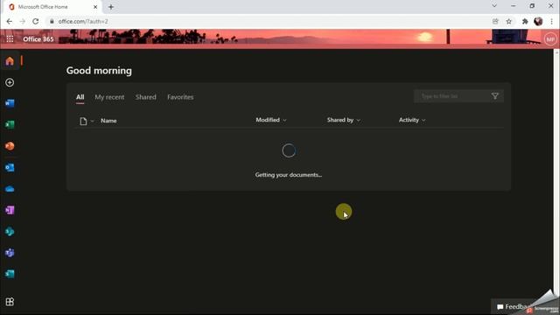Open Teams from the sidebar
Viewport: 560px width, 315px height.
[10, 253]
